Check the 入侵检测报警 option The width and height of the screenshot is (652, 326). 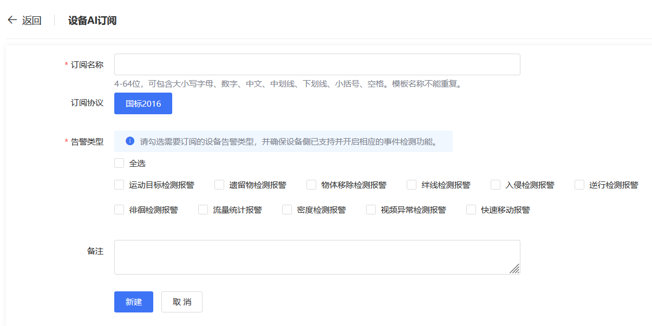tap(495, 185)
